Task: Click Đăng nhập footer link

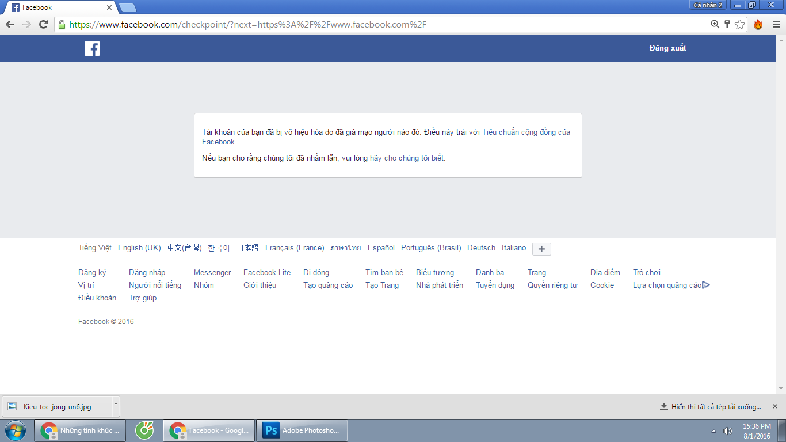Action: tap(147, 273)
